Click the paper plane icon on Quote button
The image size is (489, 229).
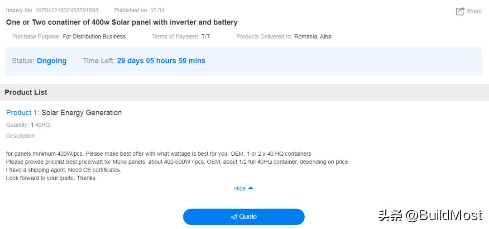(x=234, y=217)
